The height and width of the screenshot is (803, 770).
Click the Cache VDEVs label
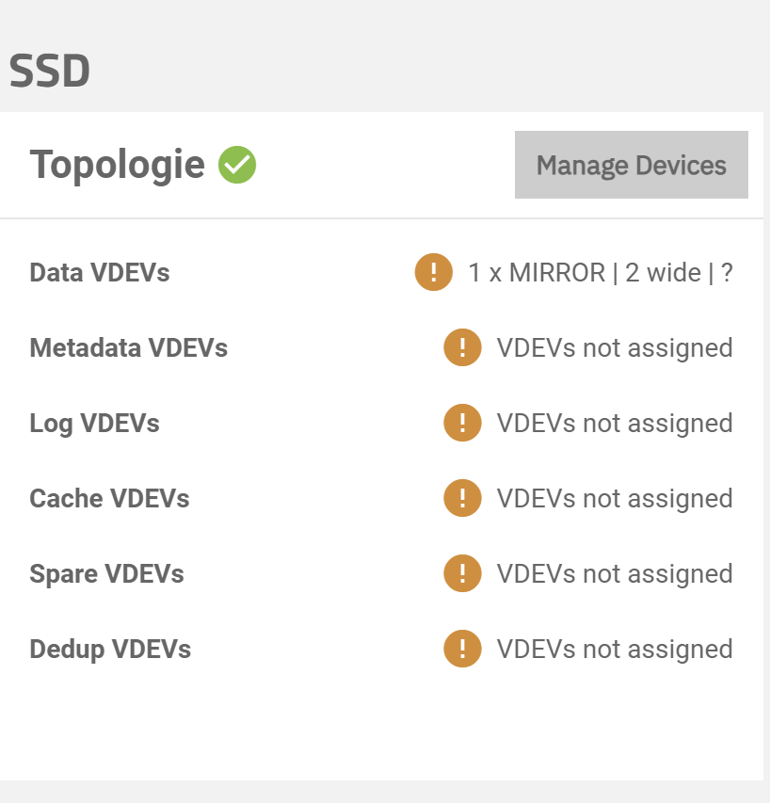coord(109,498)
